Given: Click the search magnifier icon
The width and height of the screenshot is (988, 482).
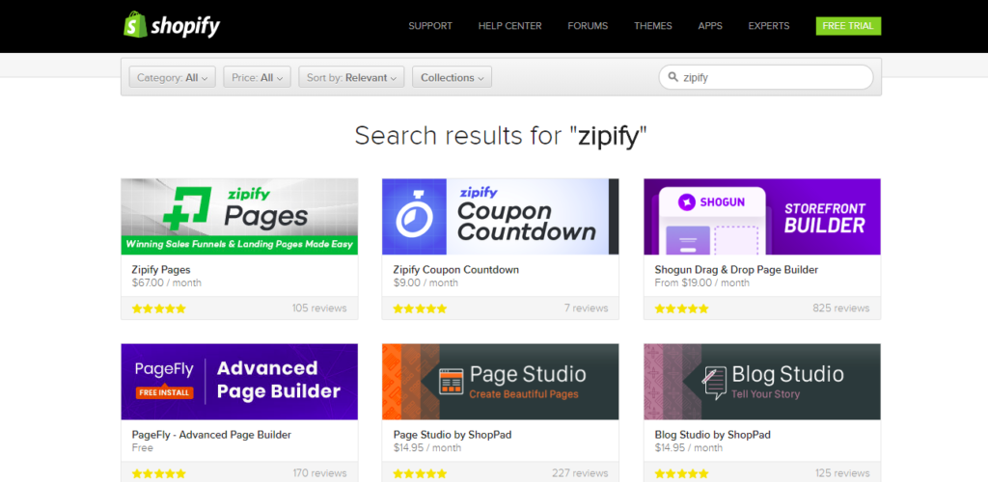Looking at the screenshot, I should [x=672, y=77].
